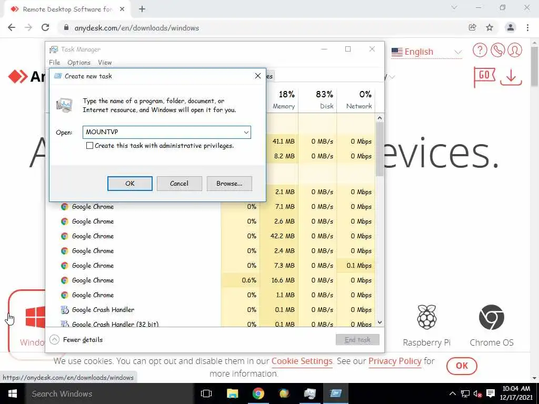This screenshot has height=404, width=539.
Task: Click the Search Windows taskbar box
Action: click(109, 393)
